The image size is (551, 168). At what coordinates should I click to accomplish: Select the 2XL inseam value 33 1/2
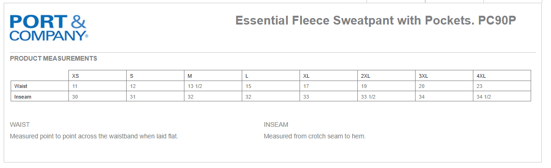[x=368, y=97]
